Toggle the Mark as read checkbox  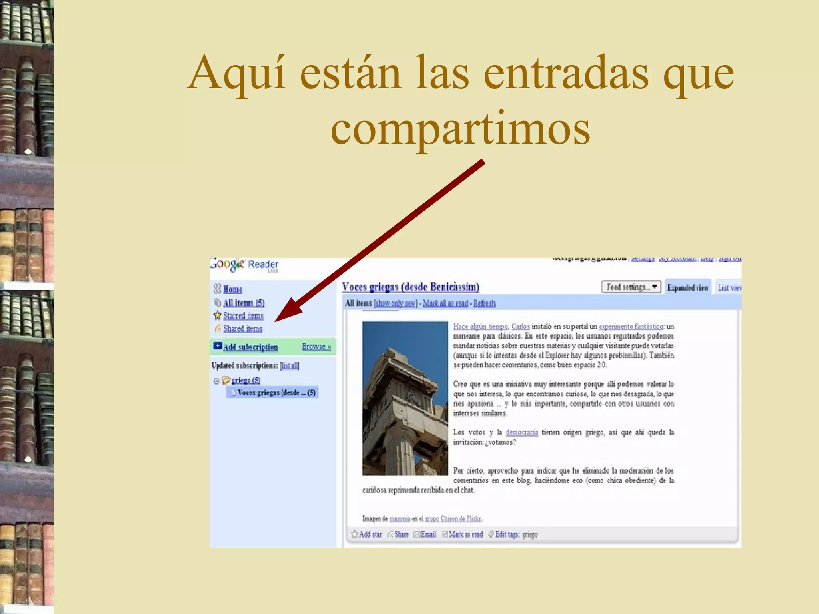[x=445, y=535]
